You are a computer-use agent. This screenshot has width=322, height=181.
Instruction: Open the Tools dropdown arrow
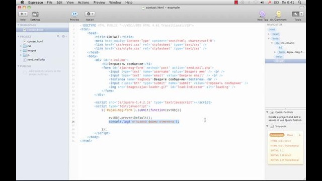(x=301, y=14)
